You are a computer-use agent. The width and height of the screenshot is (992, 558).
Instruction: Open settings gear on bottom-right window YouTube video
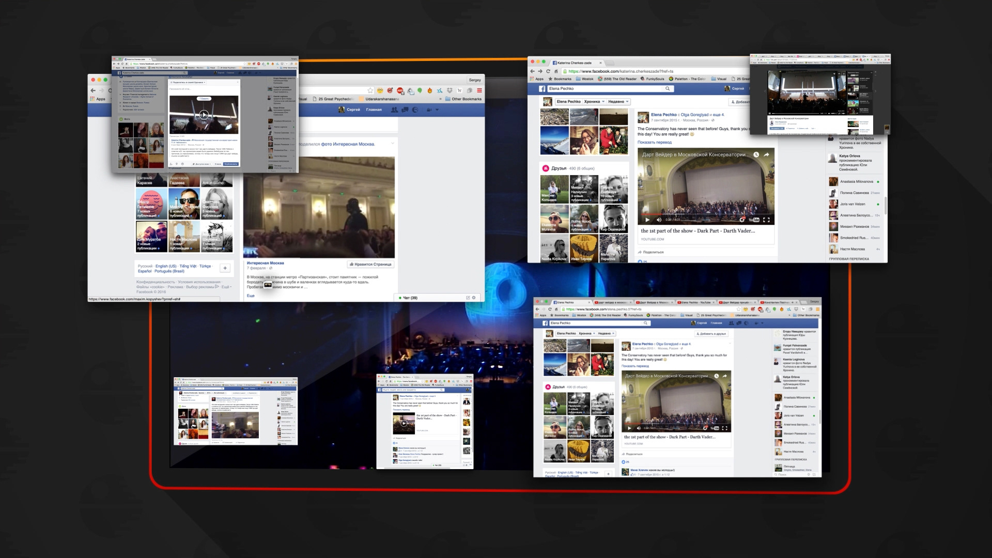pyautogui.click(x=705, y=428)
